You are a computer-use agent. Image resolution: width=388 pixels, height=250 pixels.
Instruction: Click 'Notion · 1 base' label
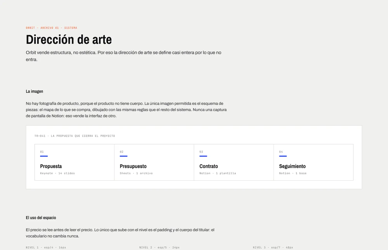point(293,173)
